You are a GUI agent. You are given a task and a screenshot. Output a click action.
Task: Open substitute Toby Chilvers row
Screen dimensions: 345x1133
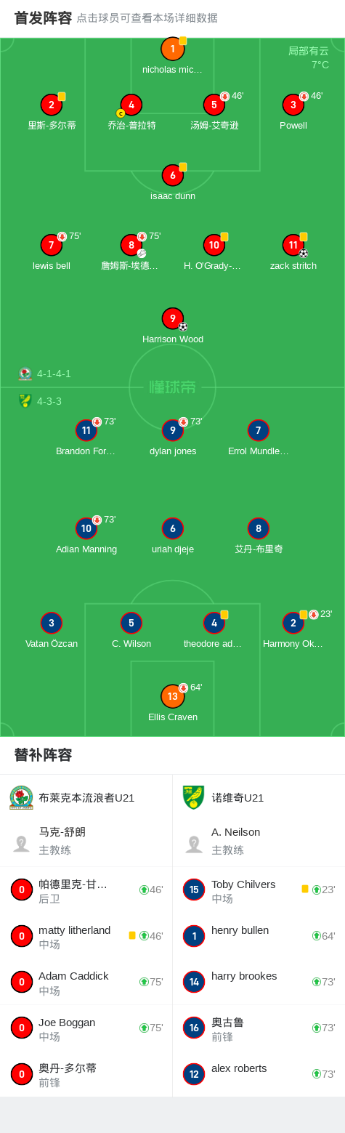[259, 890]
